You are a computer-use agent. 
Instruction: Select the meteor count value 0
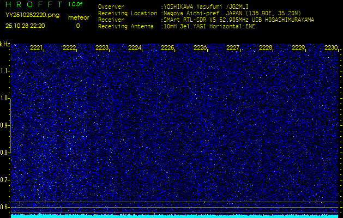point(77,26)
